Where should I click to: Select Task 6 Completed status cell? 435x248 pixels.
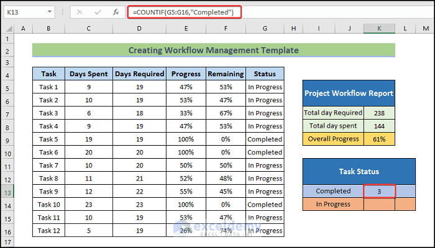265,153
